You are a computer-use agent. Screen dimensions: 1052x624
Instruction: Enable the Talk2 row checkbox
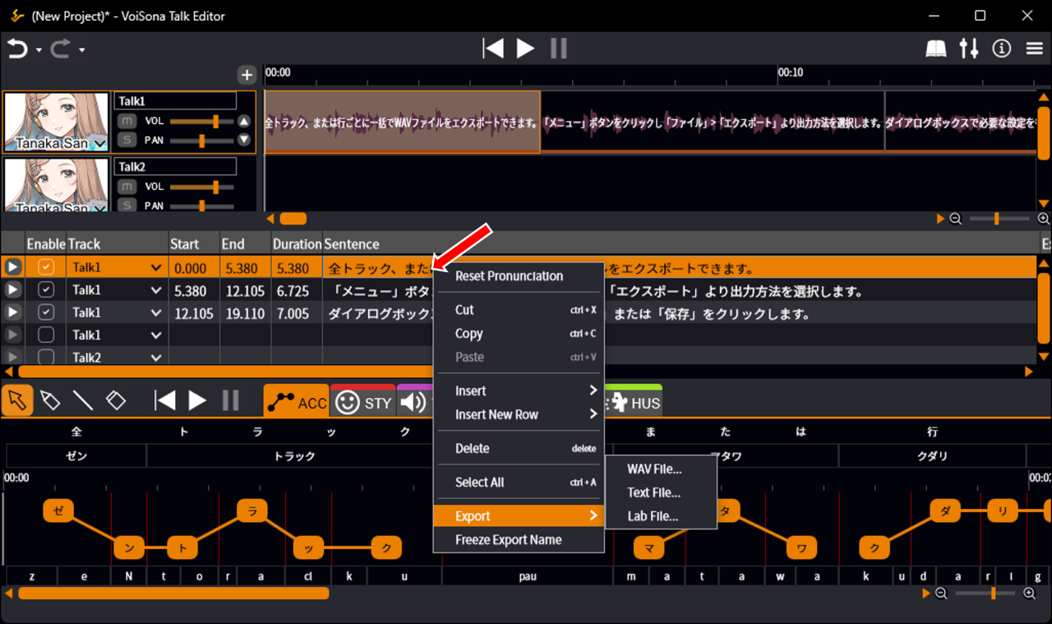(x=46, y=358)
